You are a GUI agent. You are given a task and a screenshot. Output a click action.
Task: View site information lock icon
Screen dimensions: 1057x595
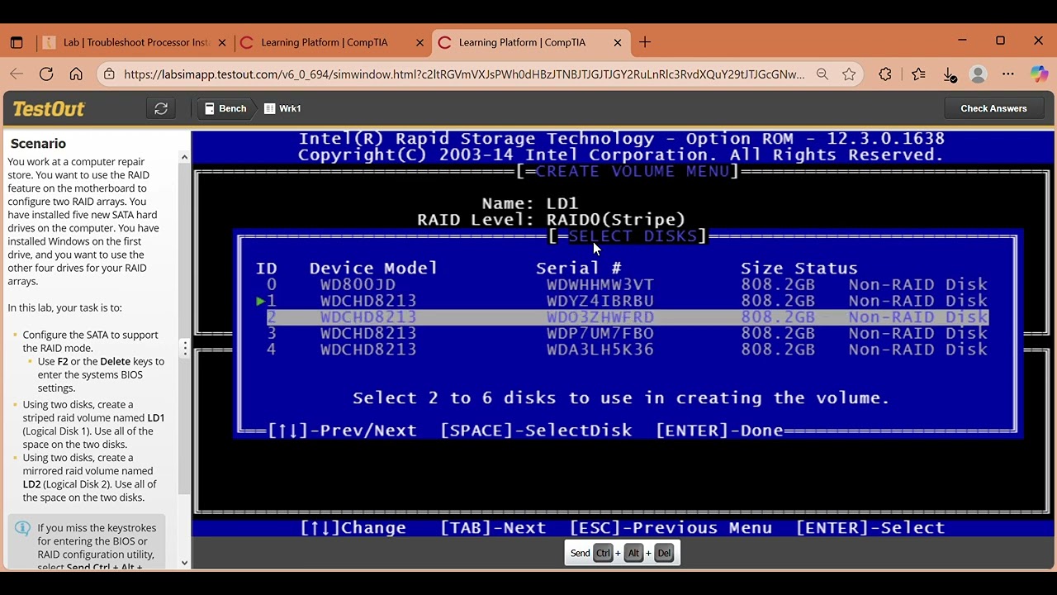point(109,74)
